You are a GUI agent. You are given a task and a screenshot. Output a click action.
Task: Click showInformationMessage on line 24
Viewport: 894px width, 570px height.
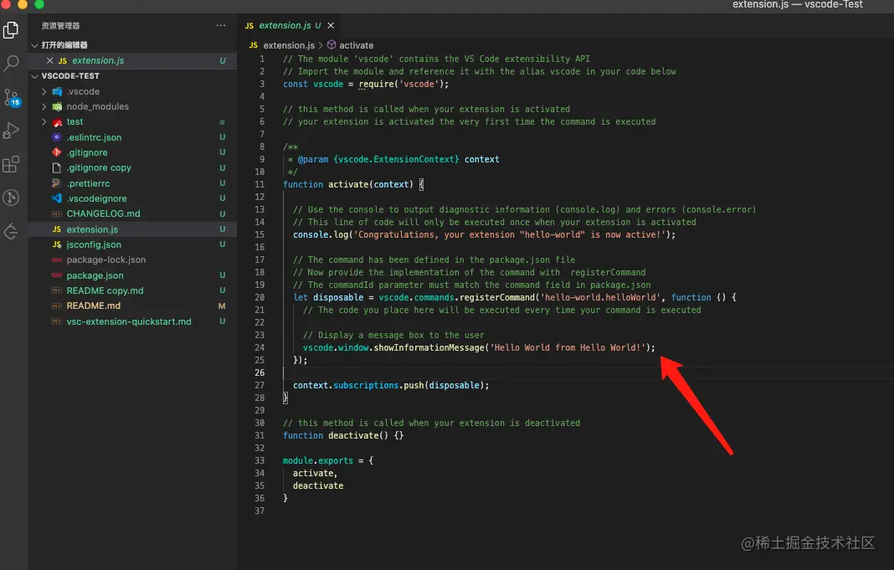point(429,347)
